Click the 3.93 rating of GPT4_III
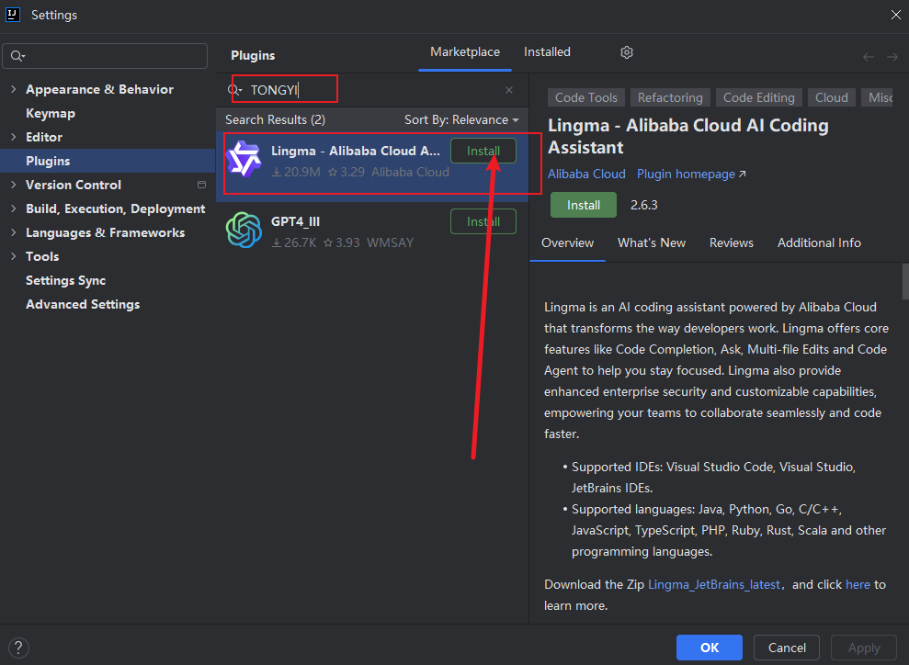 [x=342, y=242]
